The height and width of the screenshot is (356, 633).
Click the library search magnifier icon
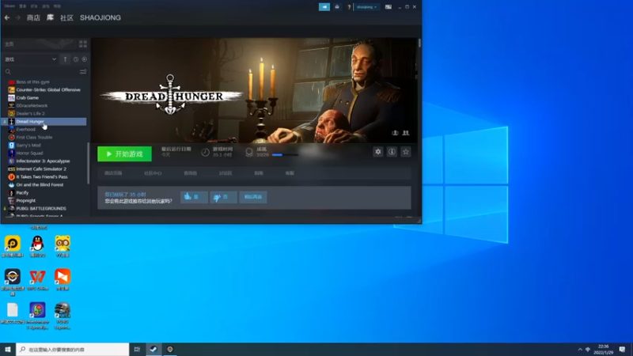click(x=8, y=72)
